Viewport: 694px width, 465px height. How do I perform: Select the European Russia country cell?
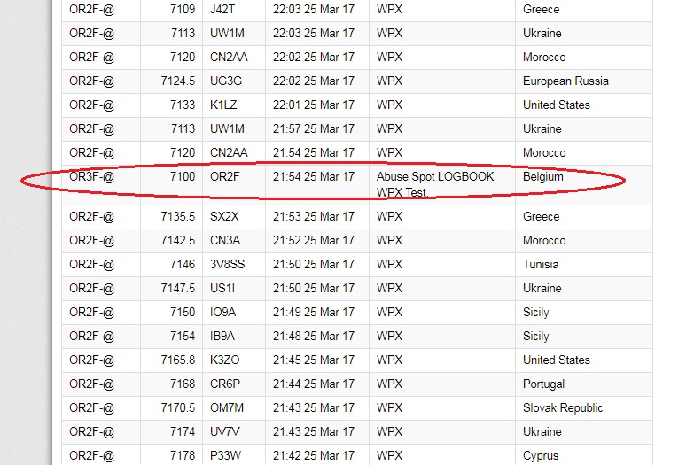pyautogui.click(x=565, y=81)
